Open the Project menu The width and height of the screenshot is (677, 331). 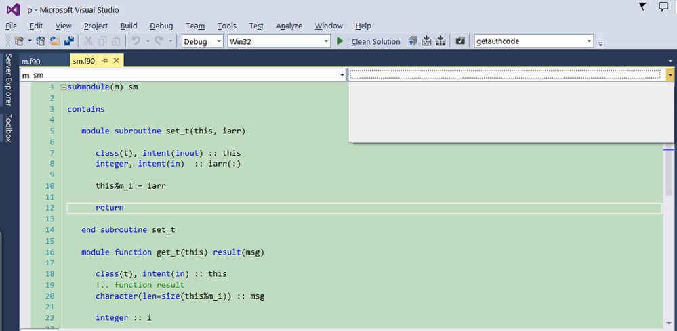click(96, 26)
